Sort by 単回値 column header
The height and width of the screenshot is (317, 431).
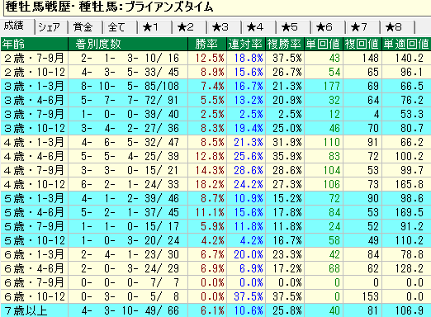tap(324, 44)
